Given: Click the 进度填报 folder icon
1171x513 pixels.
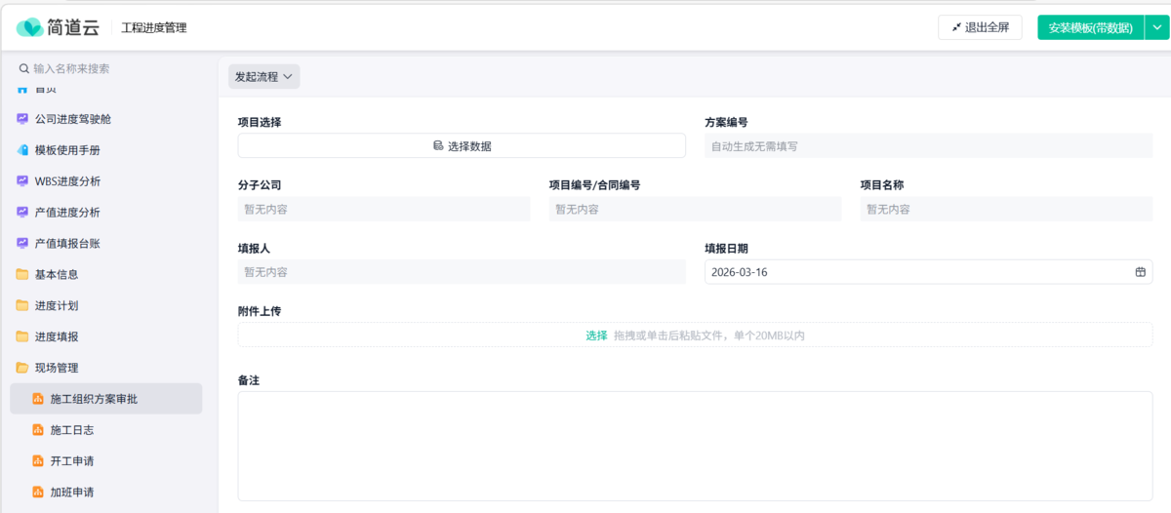Looking at the screenshot, I should [22, 337].
